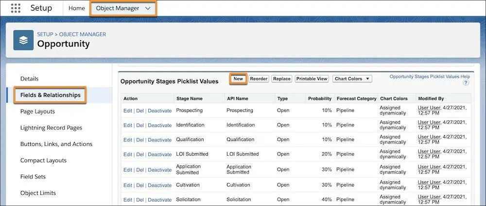Click the Opportunity object layers icon
Image resolution: width=486 pixels, height=206 pixels.
click(x=23, y=40)
